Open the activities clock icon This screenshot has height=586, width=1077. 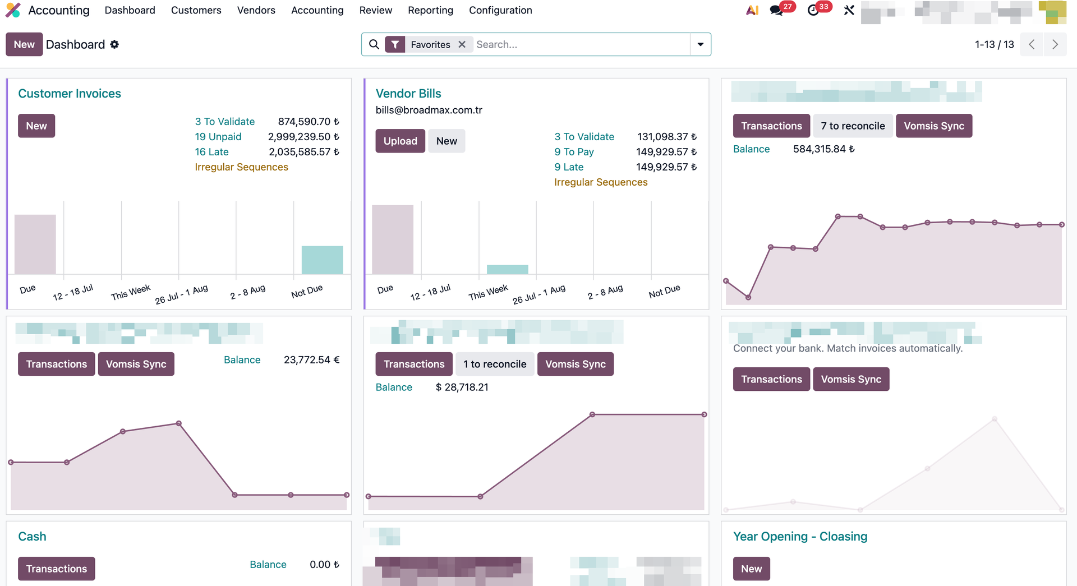813,10
